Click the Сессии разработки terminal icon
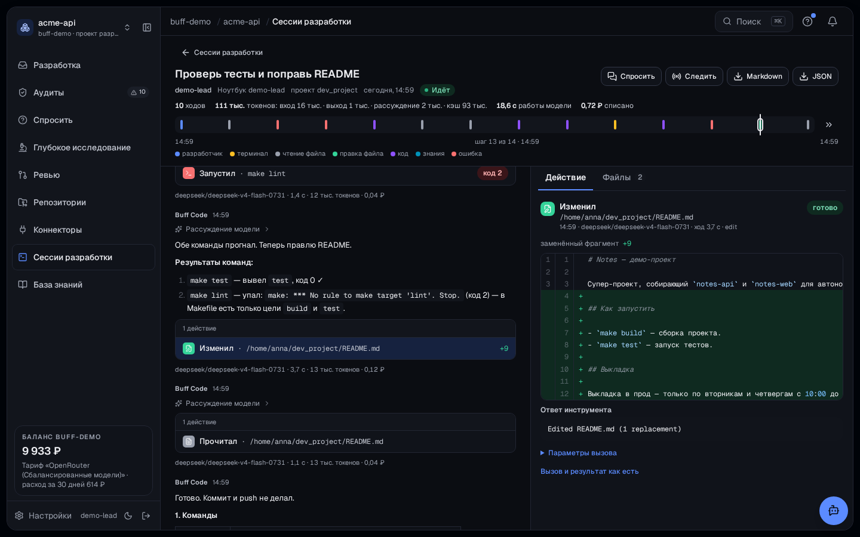Viewport: 860px width, 537px height. (23, 257)
